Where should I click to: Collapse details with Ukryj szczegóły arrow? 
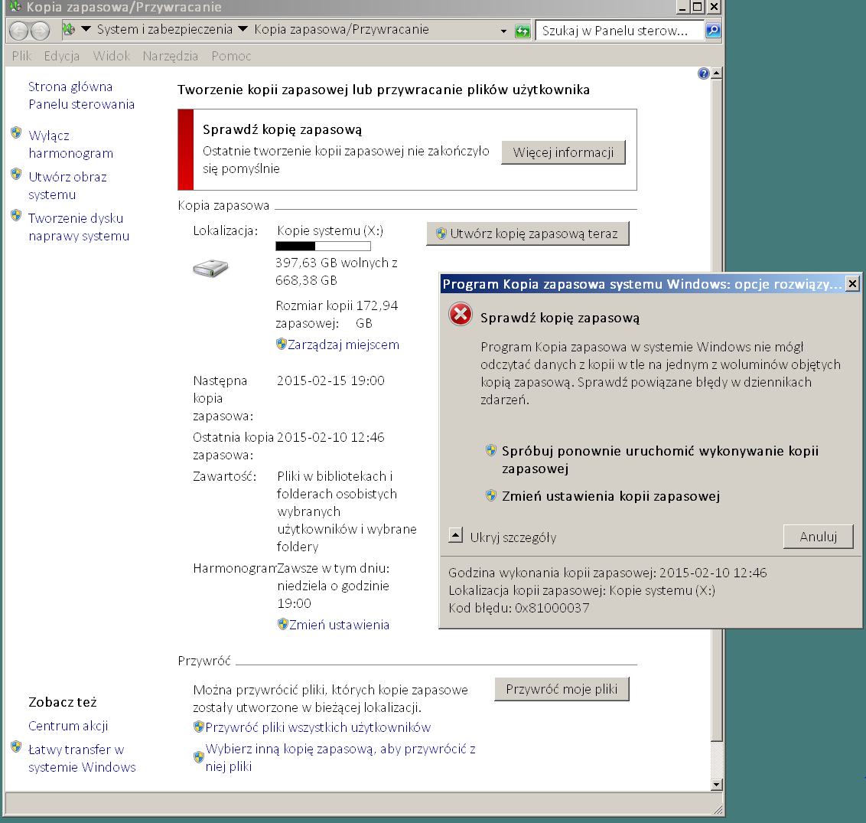(456, 535)
